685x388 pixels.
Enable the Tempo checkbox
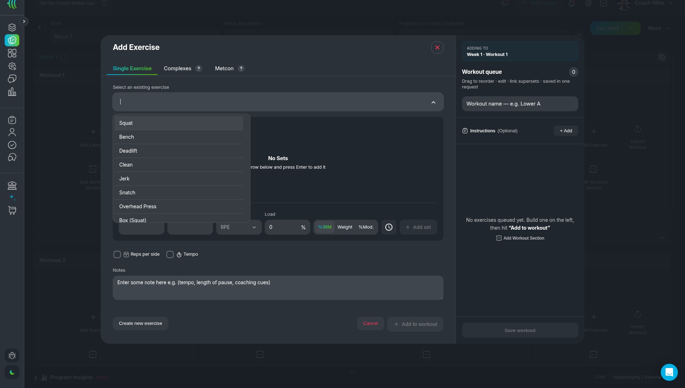170,254
